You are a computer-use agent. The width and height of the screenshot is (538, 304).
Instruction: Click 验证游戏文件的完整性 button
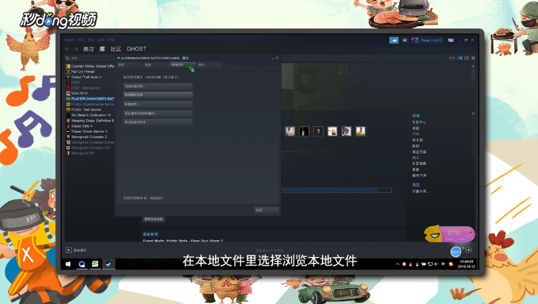click(158, 114)
